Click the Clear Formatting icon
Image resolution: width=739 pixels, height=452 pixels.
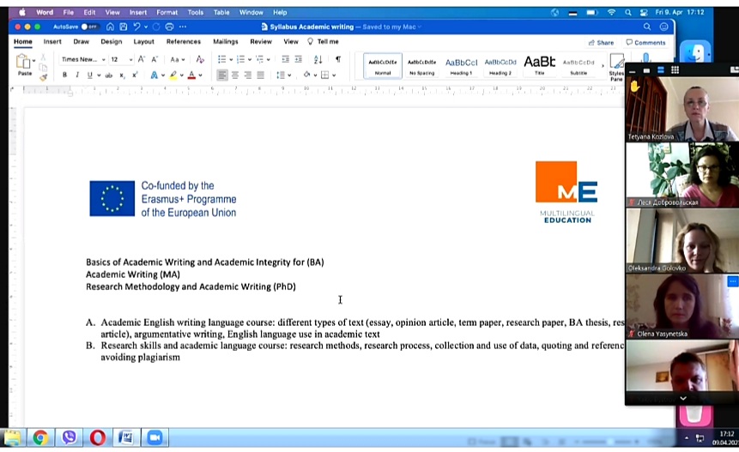click(x=200, y=59)
